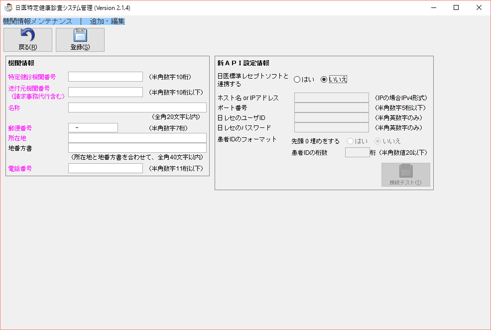
Task: Click inside the 特定健診機関番号 field
Action: (105, 76)
